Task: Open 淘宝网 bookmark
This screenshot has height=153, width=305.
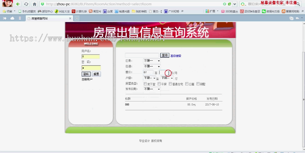Action: (x=95, y=11)
